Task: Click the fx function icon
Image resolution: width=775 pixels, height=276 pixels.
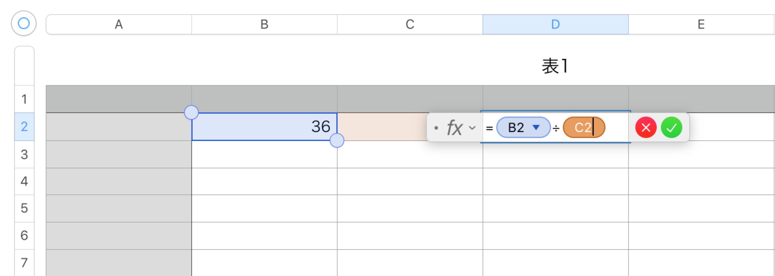Action: tap(454, 128)
